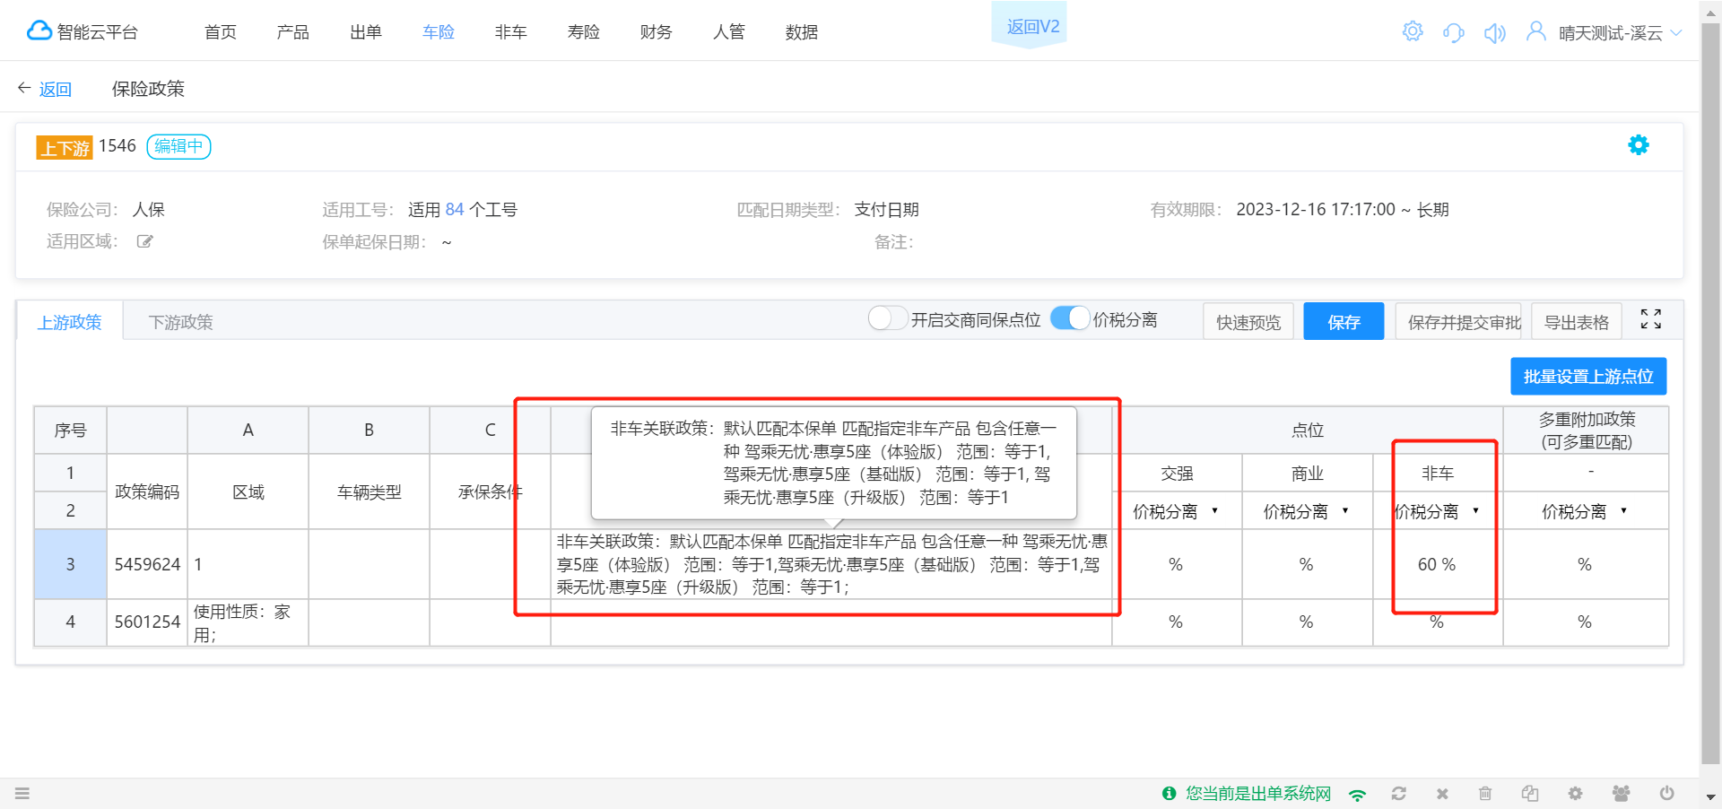Click the page vertical scrollbar
1722x809 pixels.
pyautogui.click(x=1711, y=395)
